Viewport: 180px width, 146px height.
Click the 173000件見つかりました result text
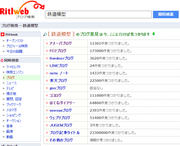[111, 51]
